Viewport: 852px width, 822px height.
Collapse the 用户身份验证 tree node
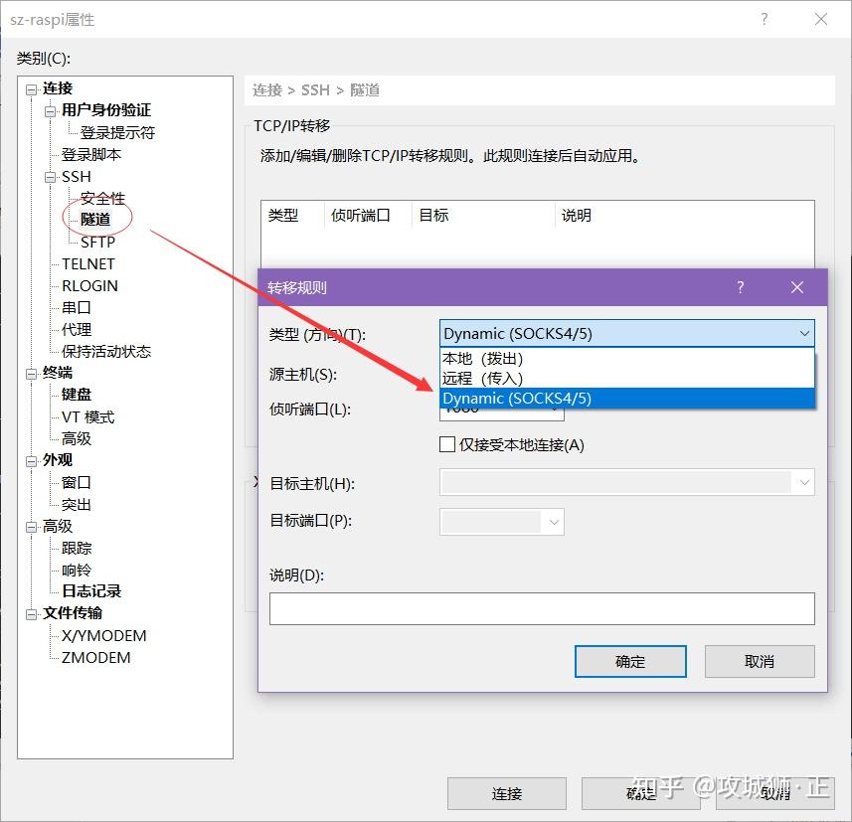(x=49, y=109)
